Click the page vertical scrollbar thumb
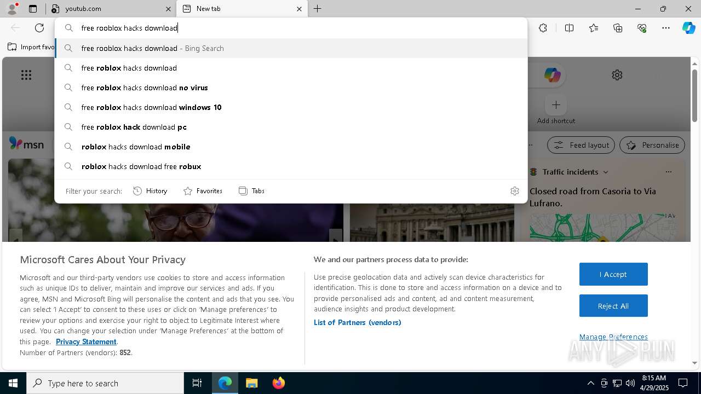Image resolution: width=701 pixels, height=394 pixels. tap(694, 95)
